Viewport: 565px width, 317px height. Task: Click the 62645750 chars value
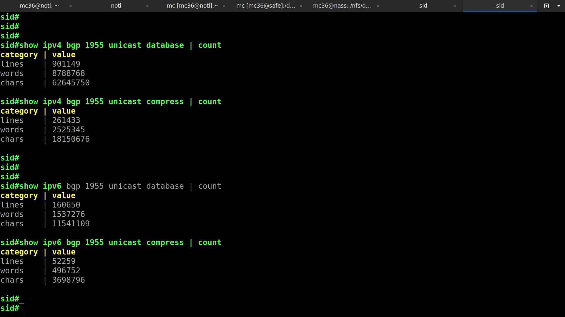point(71,83)
